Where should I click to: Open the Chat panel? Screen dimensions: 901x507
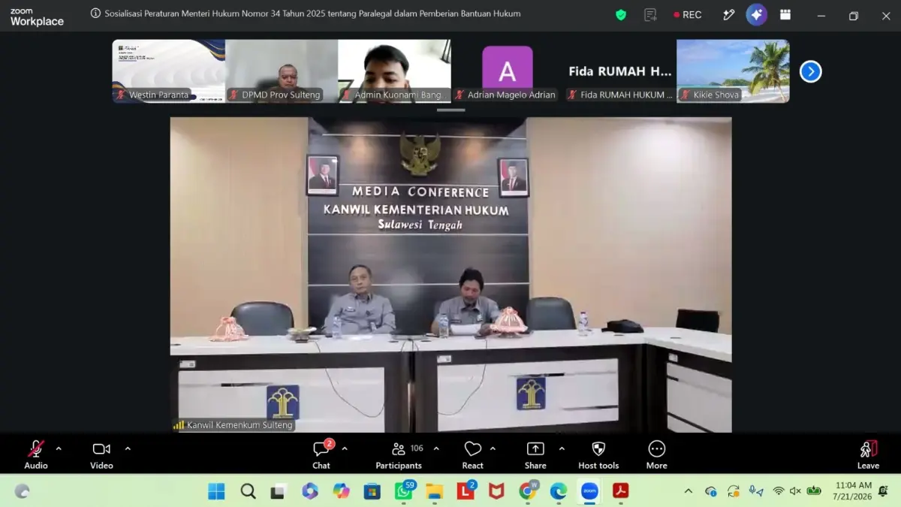[x=321, y=454]
